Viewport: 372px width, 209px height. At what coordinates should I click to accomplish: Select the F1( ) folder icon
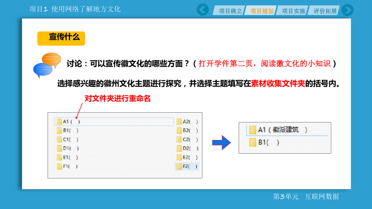pos(59,166)
